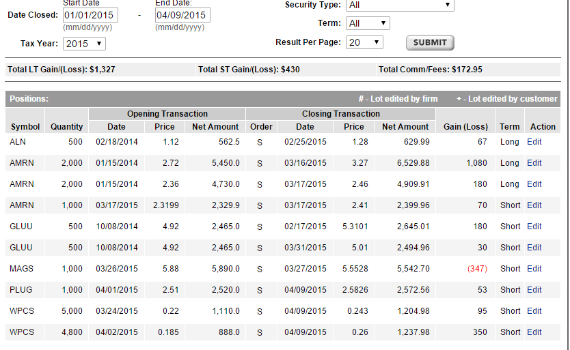Edit the AMRN short-term lot
Screen dimensions: 570x350
tap(534, 205)
